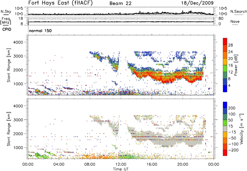Click the red bottom of the Velocity color bar
The height and width of the screenshot is (171, 247).
pyautogui.click(x=225, y=153)
